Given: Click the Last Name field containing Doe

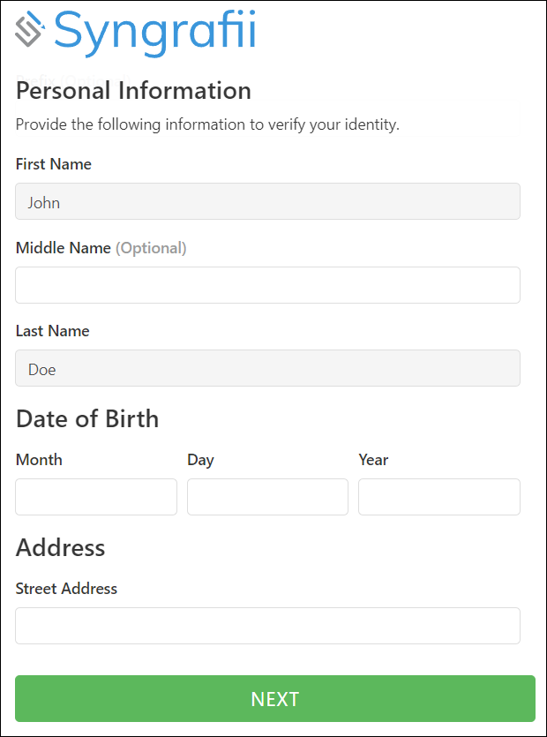Looking at the screenshot, I should pyautogui.click(x=267, y=368).
